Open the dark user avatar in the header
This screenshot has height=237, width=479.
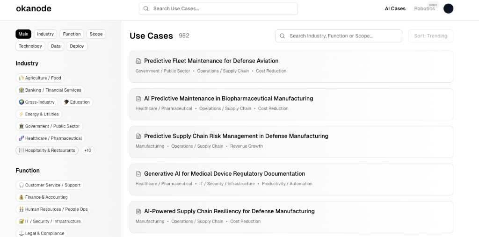(448, 8)
